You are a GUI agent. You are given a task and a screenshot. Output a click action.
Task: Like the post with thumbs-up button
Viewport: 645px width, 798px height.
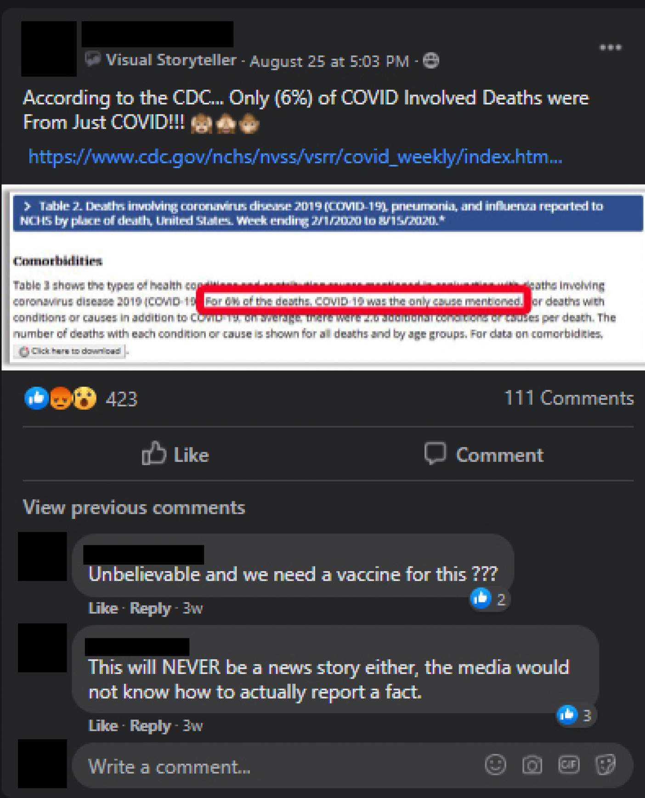tap(175, 454)
